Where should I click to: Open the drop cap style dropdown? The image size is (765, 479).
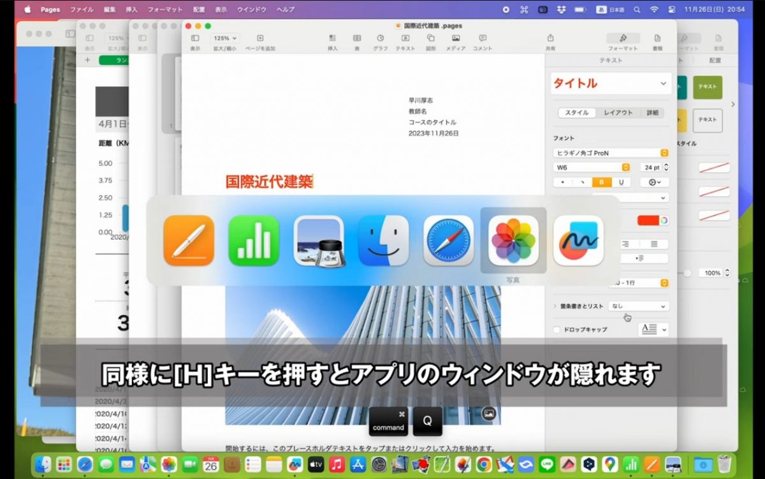pos(653,330)
